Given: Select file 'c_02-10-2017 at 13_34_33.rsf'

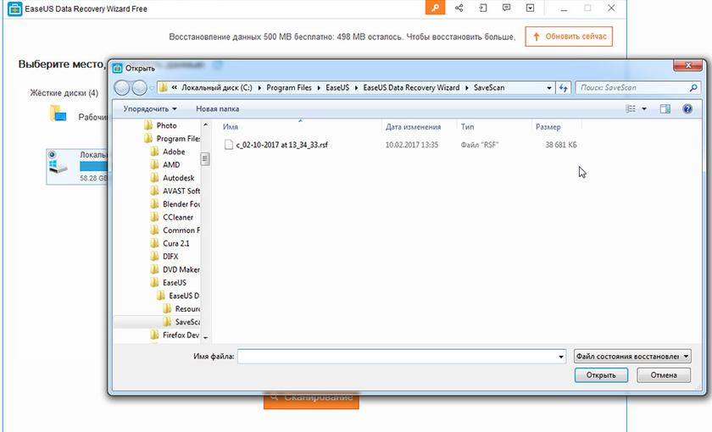Looking at the screenshot, I should tap(282, 145).
